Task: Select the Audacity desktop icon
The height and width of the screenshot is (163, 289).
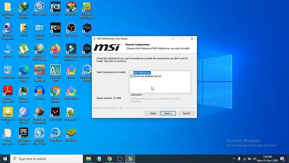Action: pyautogui.click(x=39, y=93)
